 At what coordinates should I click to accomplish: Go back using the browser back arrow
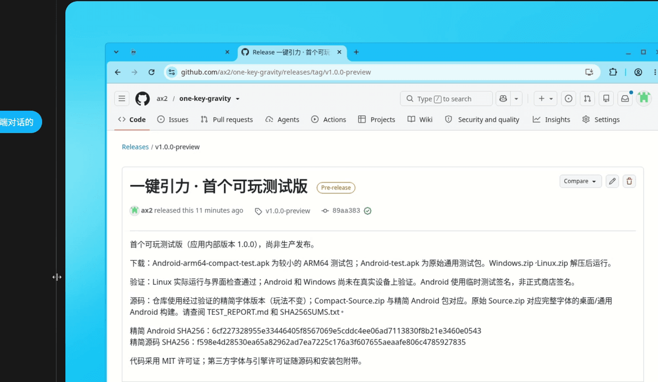click(118, 72)
